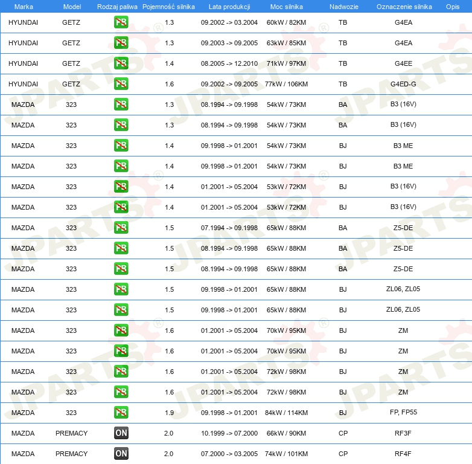This screenshot has width=472, height=464.
Task: Click the 2.0 capacity in the RF4F row
Action: point(168,454)
